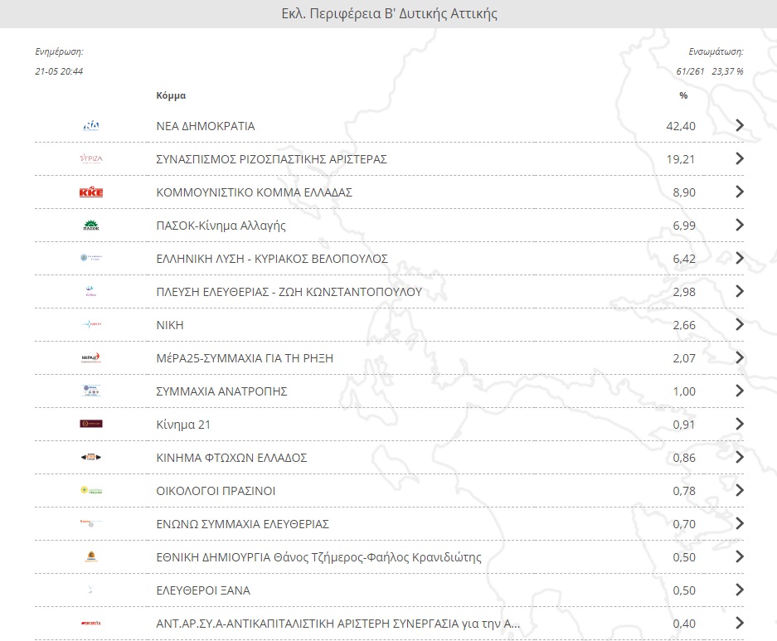Open ΚΟΜΜΟΥΝΙΣΤΙΚΟ ΚΟΜΜΑ ΕΛΛΑΔΑΣ party name
The height and width of the screenshot is (641, 777).
tap(254, 192)
